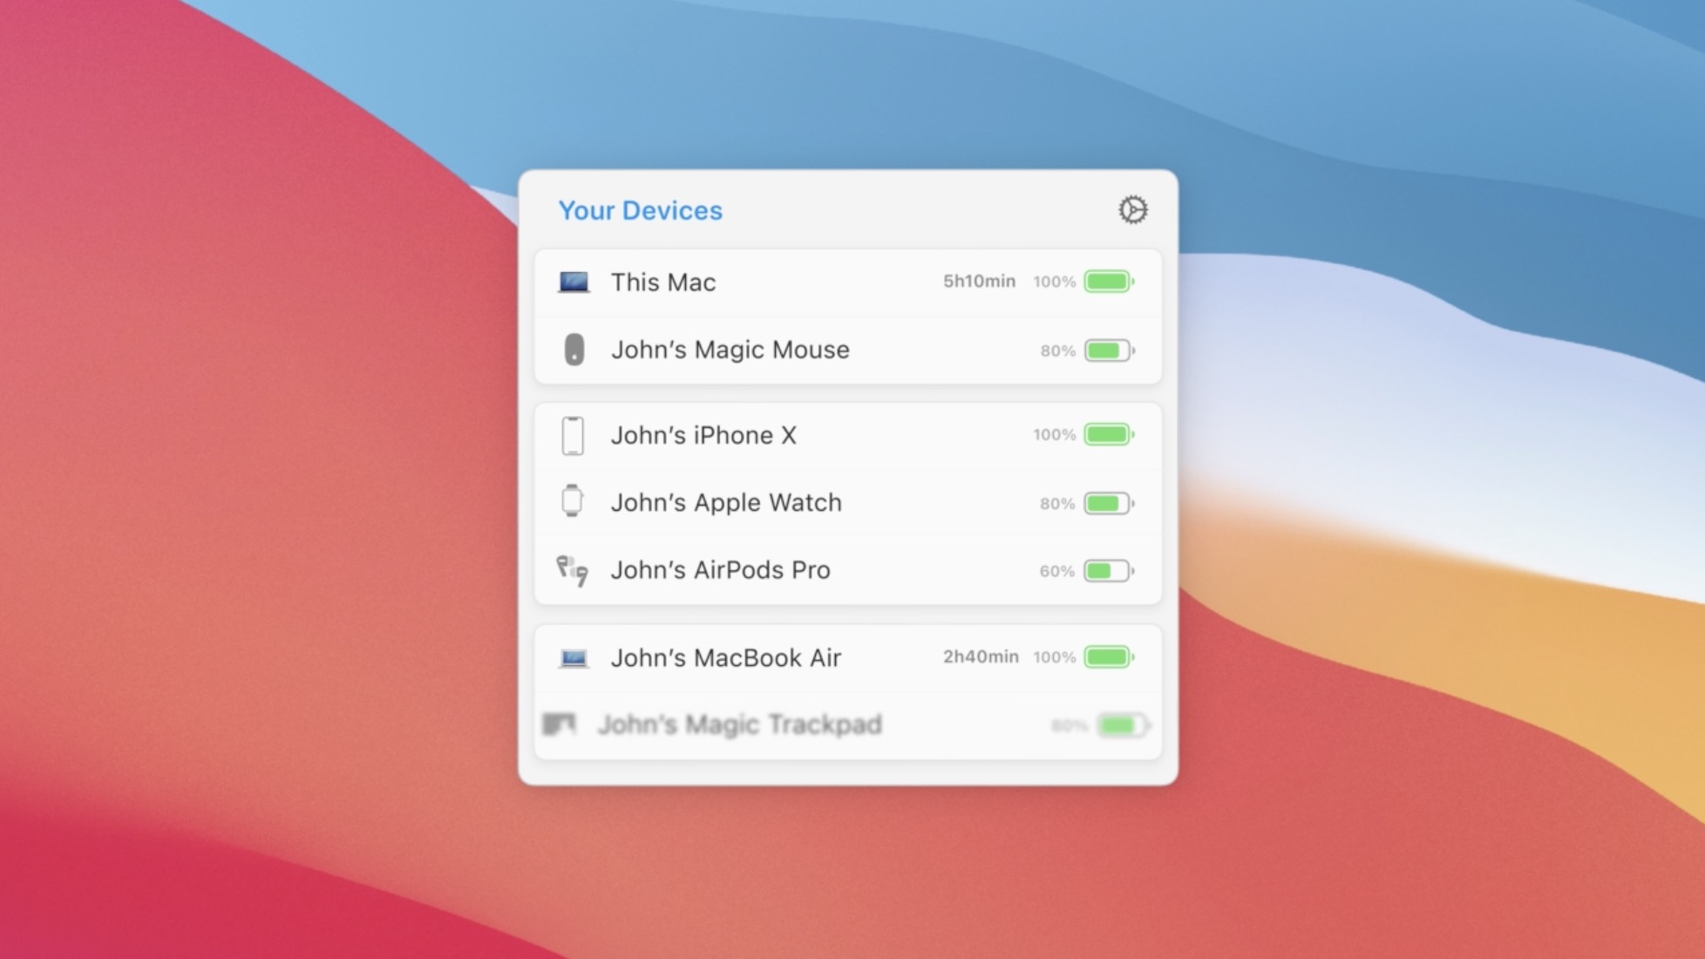Select the "John's Magic Trackpad" name

click(x=740, y=724)
